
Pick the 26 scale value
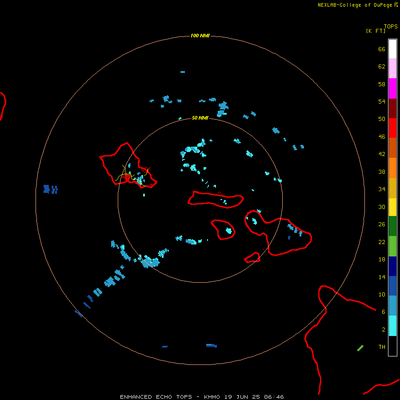tap(382, 224)
